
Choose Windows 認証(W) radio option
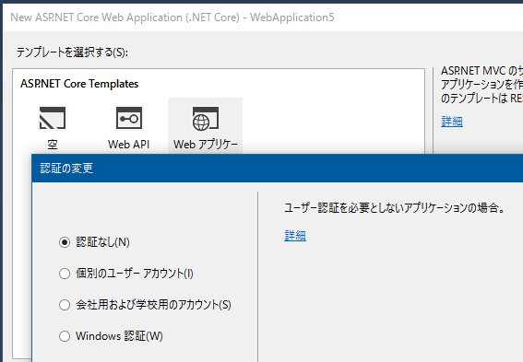pyautogui.click(x=65, y=336)
